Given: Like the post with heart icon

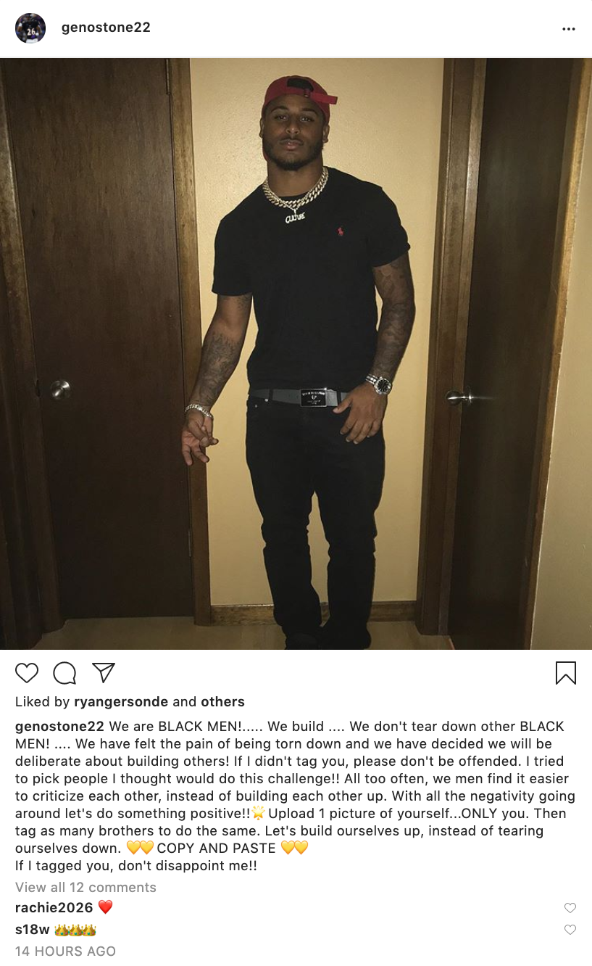Looking at the screenshot, I should 27,673.
